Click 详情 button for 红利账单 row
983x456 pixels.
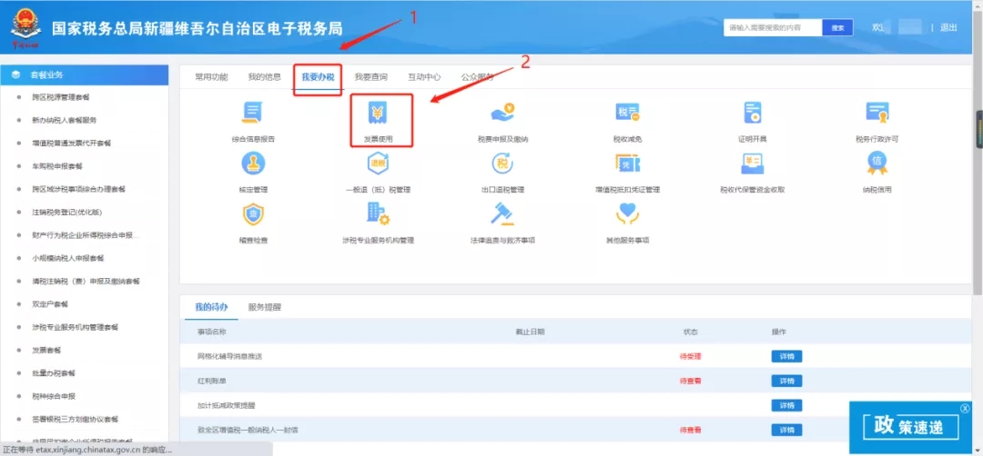pyautogui.click(x=785, y=381)
